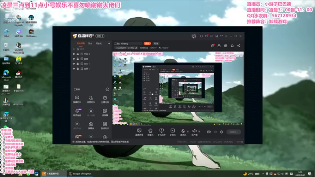Add a new scene with plus button
The height and width of the screenshot is (177, 315).
[109, 43]
